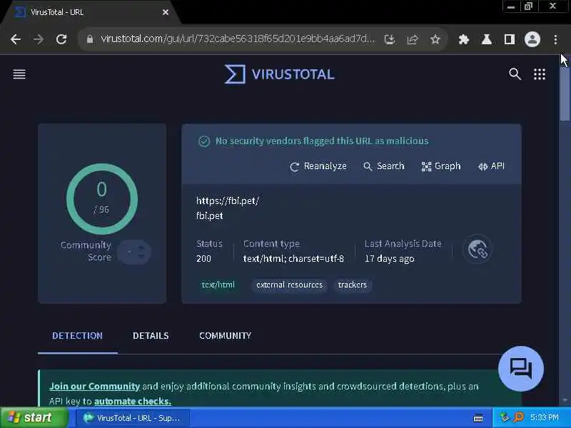571x428 pixels.
Task: Click the fbi.pet domain text
Action: (209, 216)
